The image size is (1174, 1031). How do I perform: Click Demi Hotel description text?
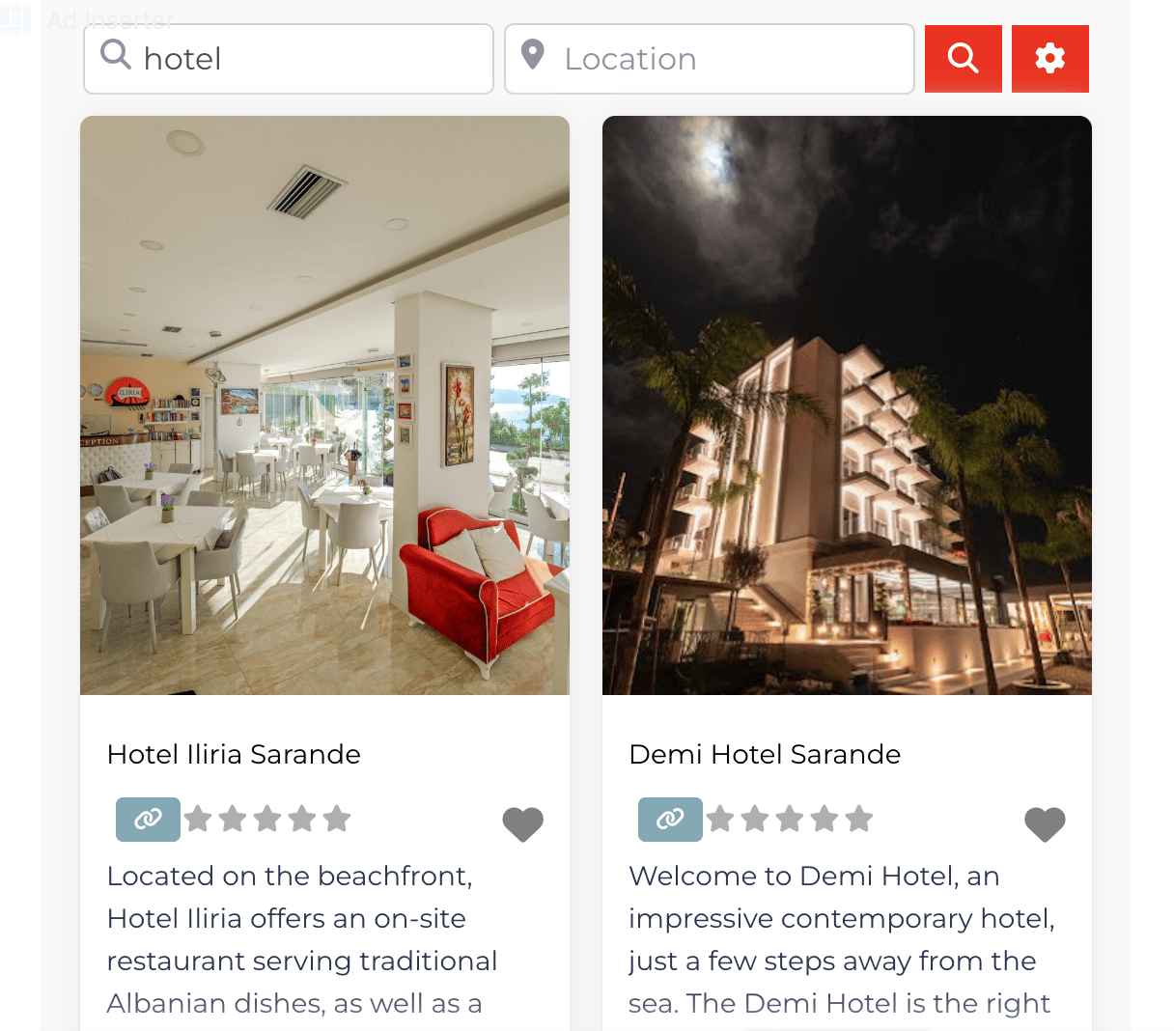841,939
